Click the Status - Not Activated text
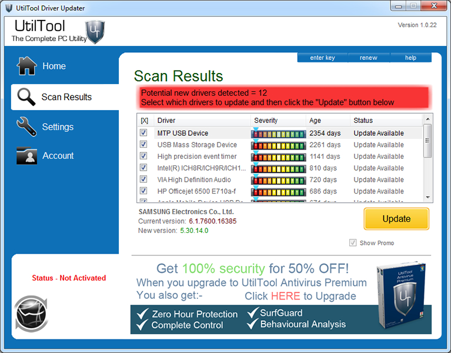Viewport: 451px width, 353px height. [69, 278]
